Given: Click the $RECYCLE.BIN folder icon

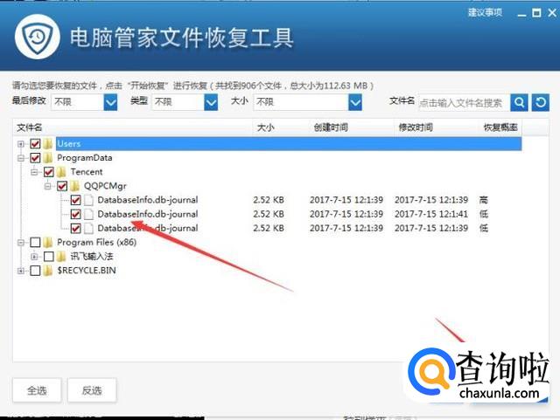Looking at the screenshot, I should 48,271.
